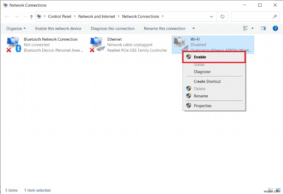Expand chevron after Network Connections breadcrumb
283x194 pixels.
point(163,16)
